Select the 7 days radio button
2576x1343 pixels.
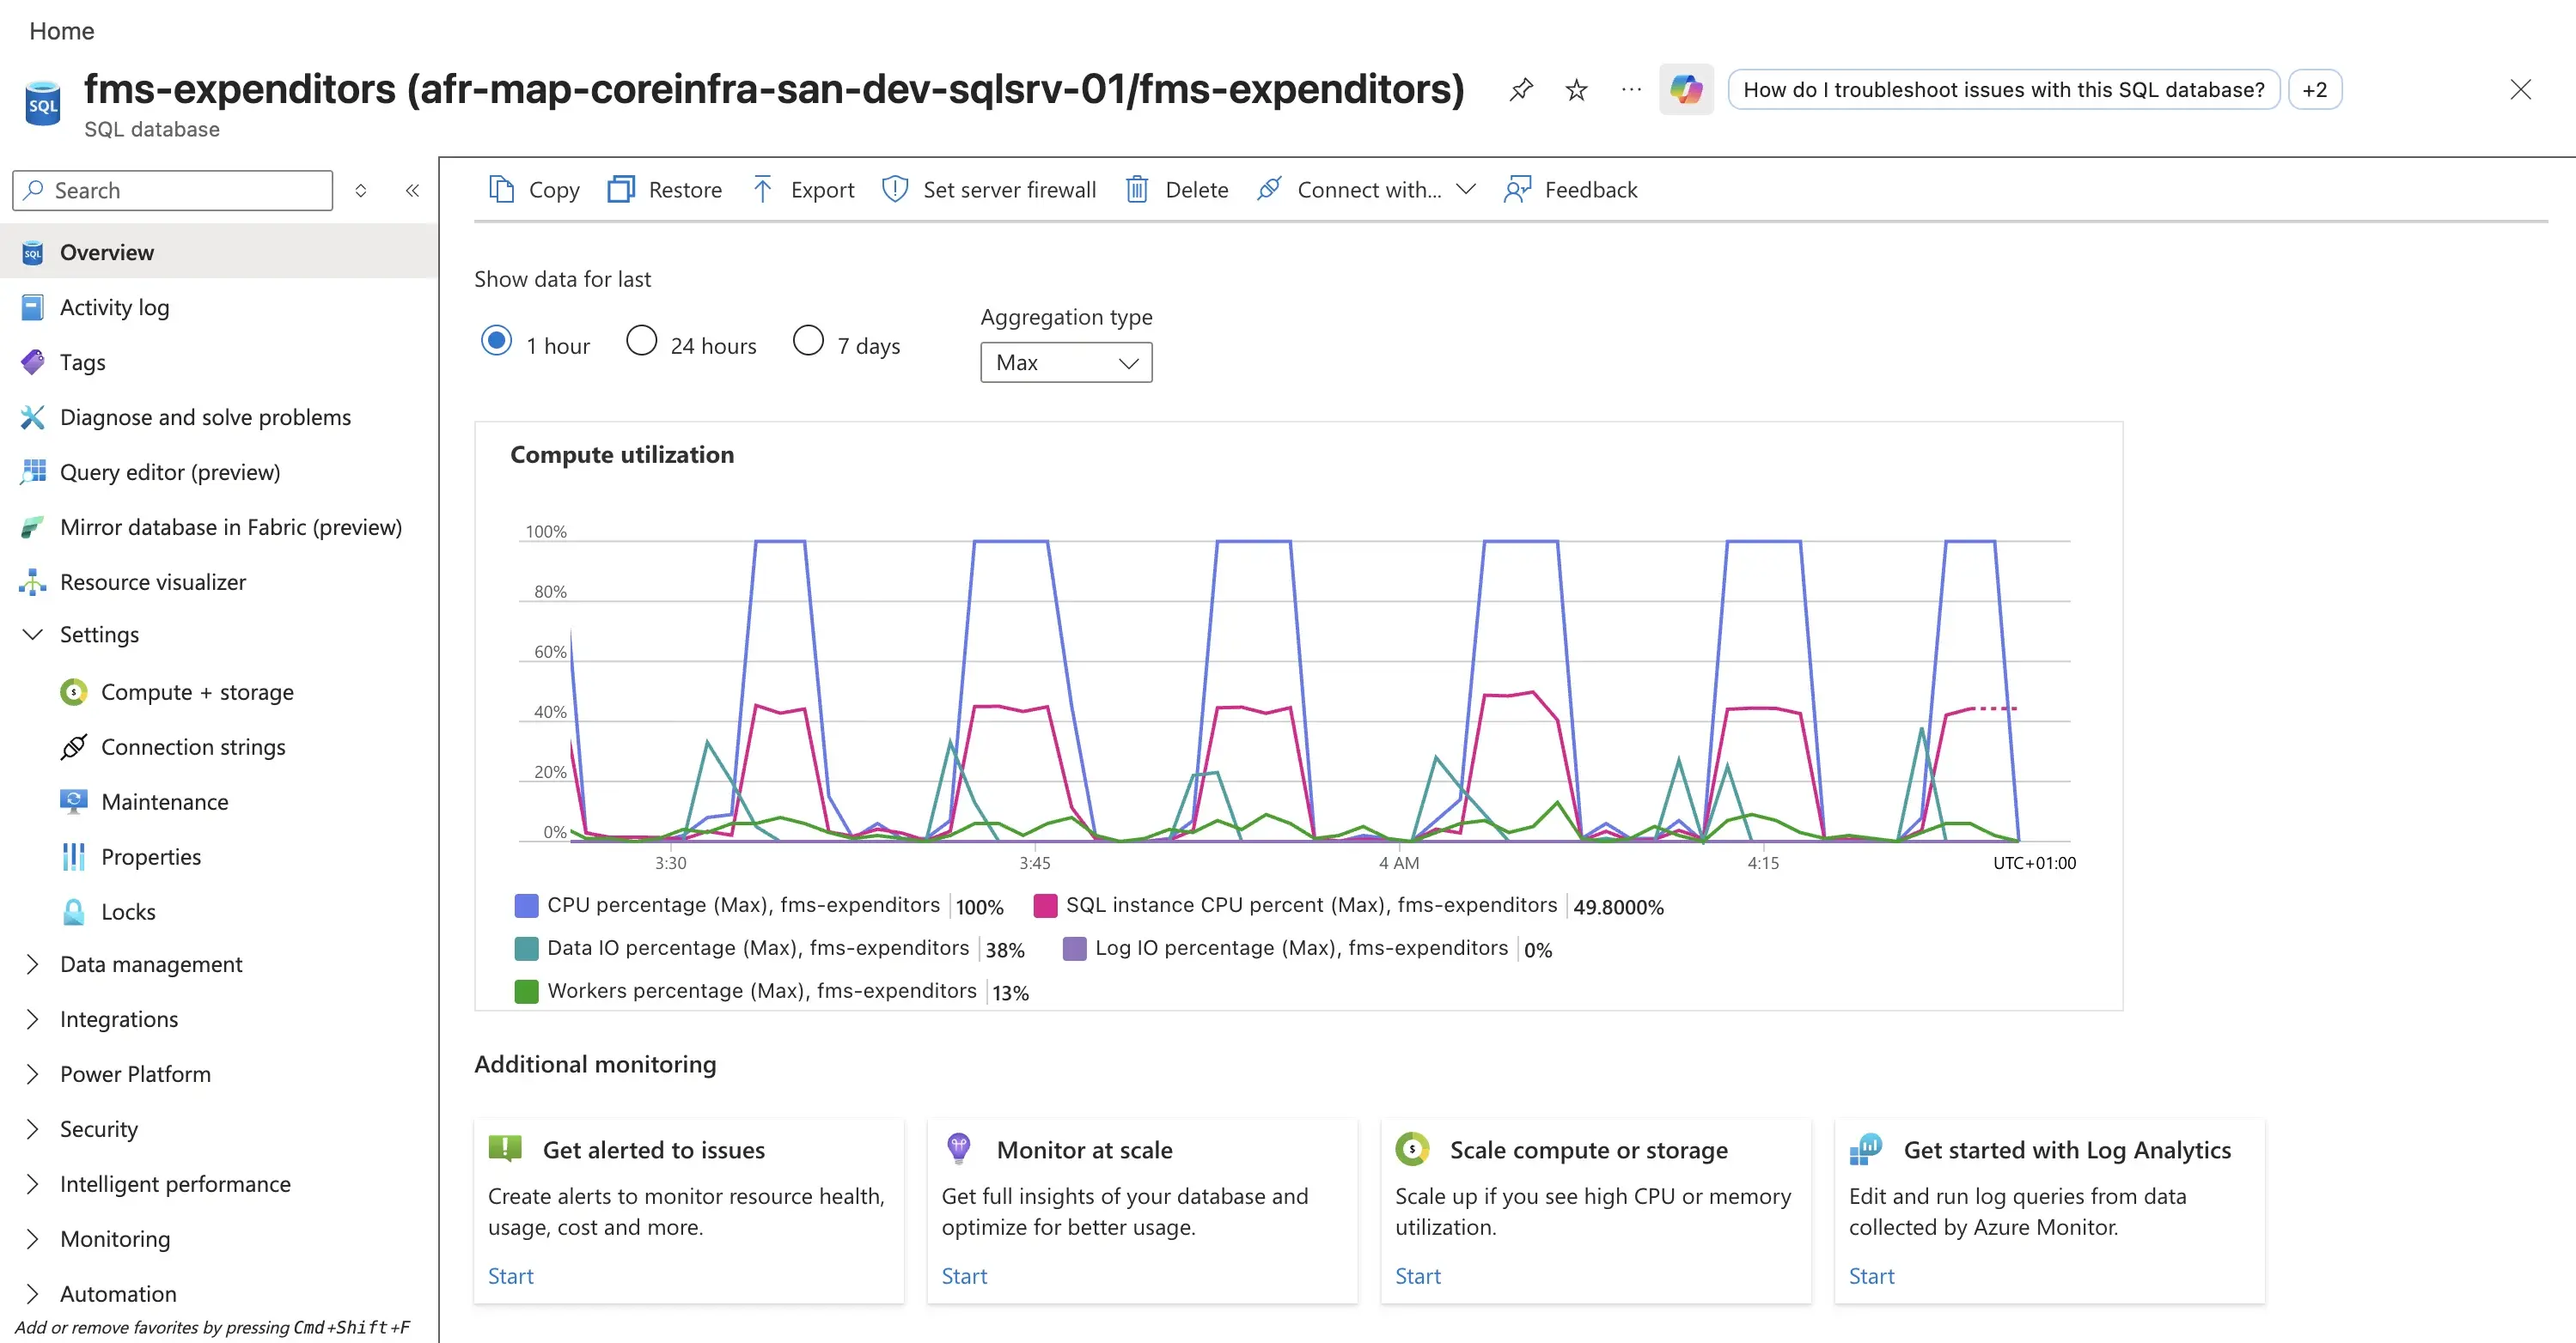pos(808,341)
